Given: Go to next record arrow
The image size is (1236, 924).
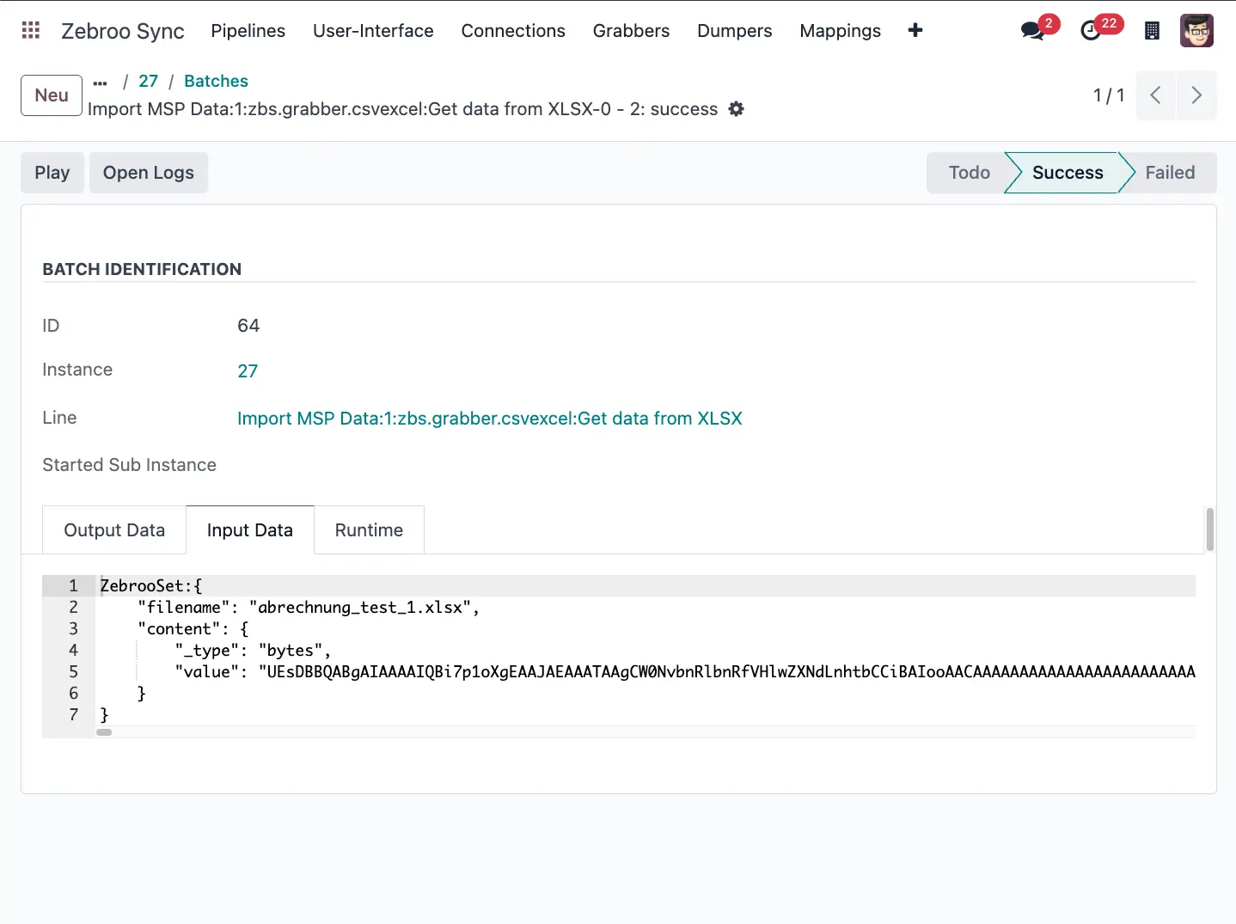Looking at the screenshot, I should coord(1196,95).
